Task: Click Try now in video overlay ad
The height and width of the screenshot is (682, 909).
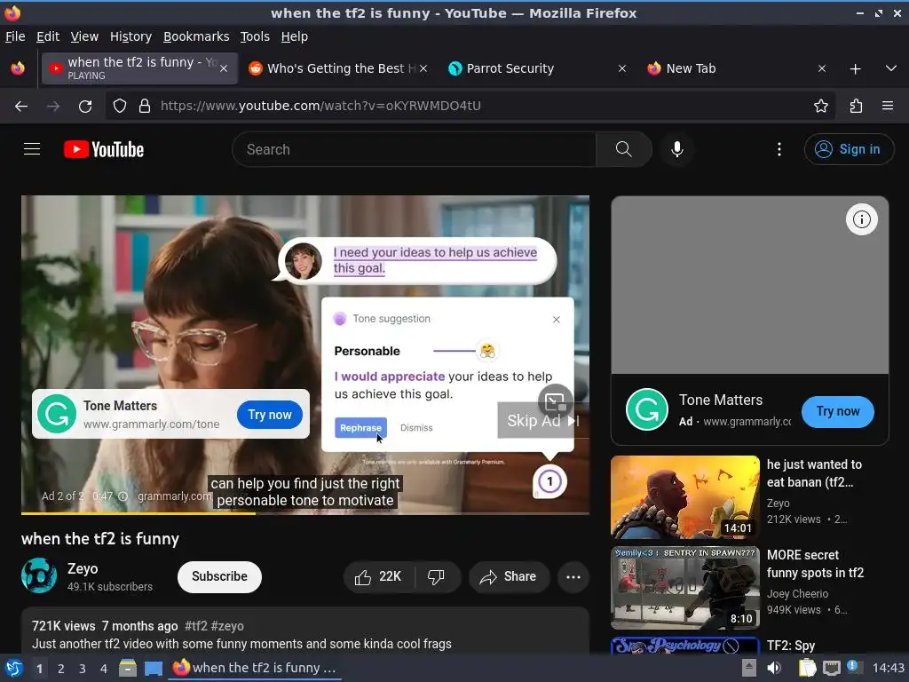Action: click(270, 415)
